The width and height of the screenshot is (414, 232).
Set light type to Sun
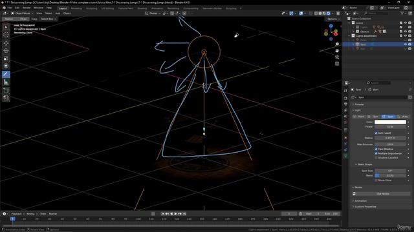point(374,117)
